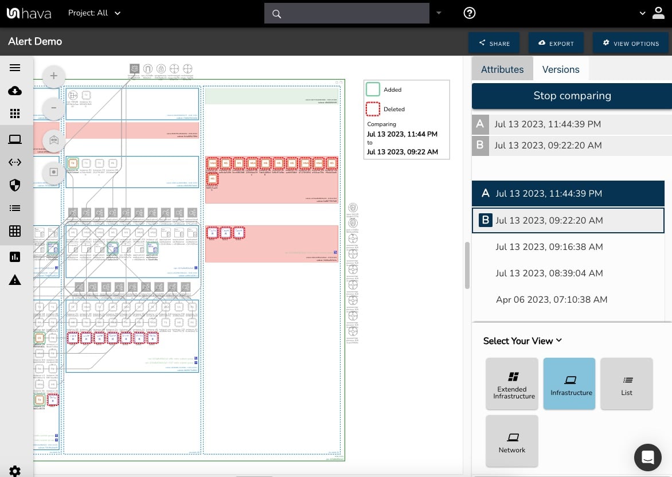Open settings via the gear icon
This screenshot has width=672, height=477.
[15, 470]
